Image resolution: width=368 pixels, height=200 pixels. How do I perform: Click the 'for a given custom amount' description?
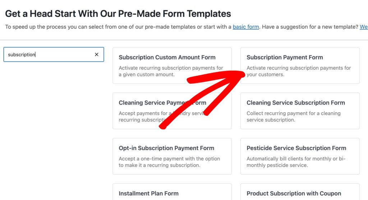click(171, 71)
